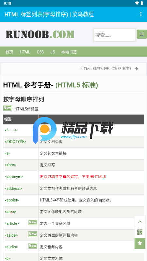Open the <acronym> tag link
147x261 pixels.
coord(14,177)
